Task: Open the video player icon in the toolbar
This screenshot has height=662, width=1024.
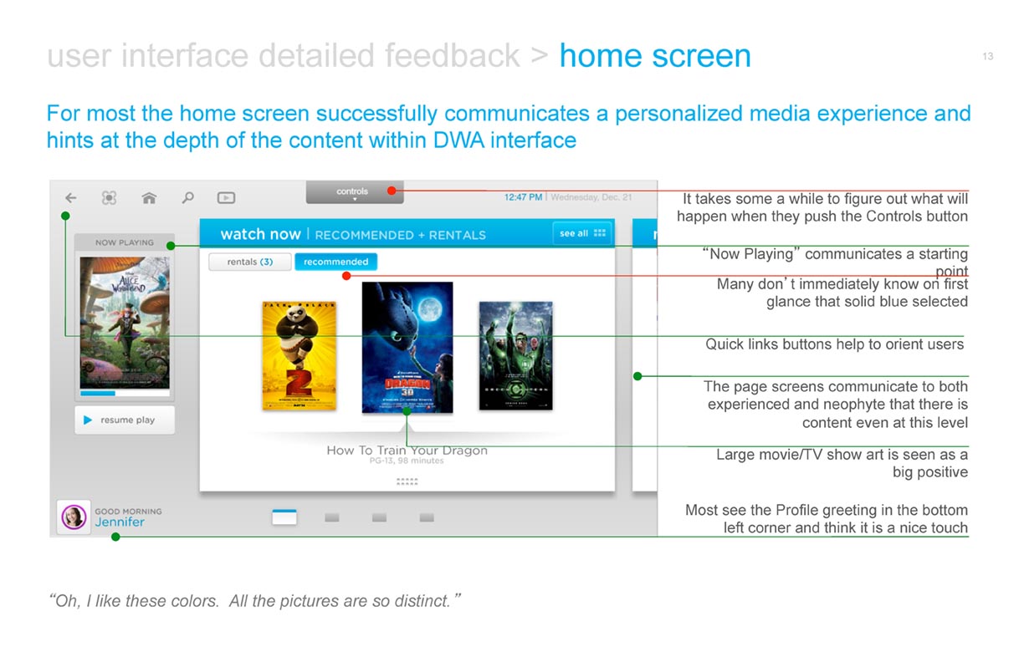Action: click(x=226, y=198)
